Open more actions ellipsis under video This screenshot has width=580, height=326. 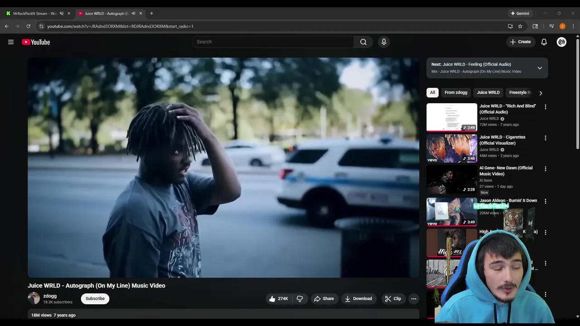(413, 299)
